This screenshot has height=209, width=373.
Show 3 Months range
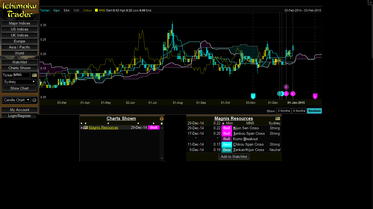pyautogui.click(x=284, y=111)
